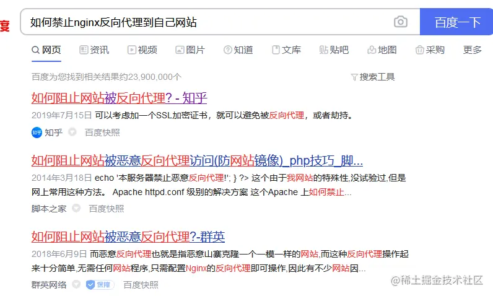Click the 知乎 source name link

(x=53, y=133)
